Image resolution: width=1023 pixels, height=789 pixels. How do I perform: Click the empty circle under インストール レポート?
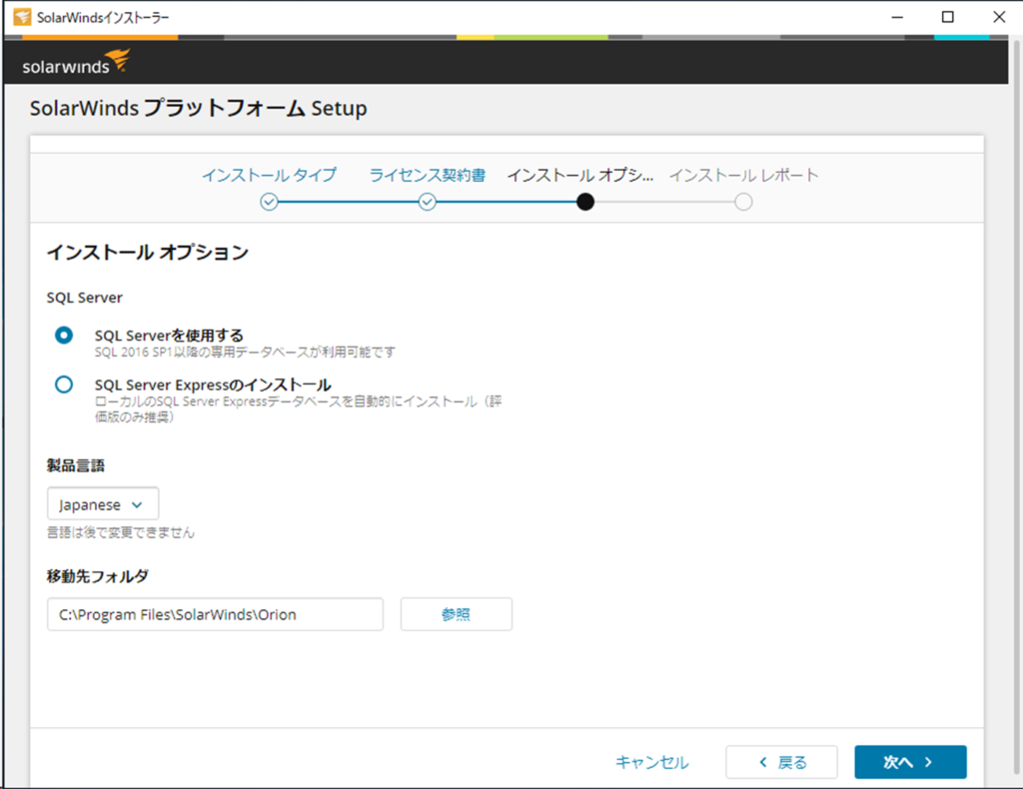[x=743, y=202]
